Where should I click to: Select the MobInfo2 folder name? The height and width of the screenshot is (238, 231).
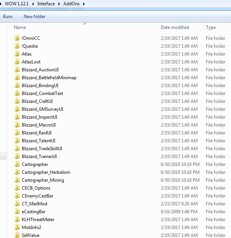[x=31, y=227]
